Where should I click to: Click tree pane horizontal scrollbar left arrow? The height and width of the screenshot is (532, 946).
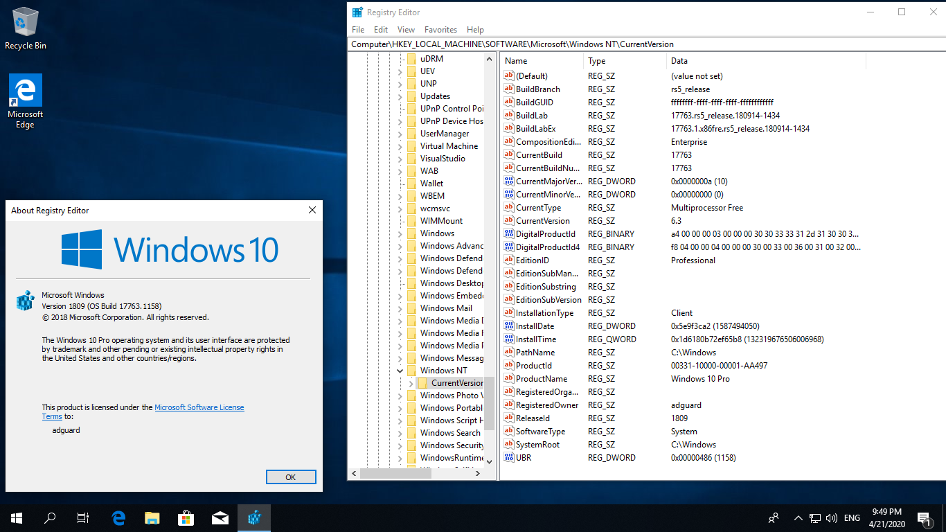coord(355,474)
